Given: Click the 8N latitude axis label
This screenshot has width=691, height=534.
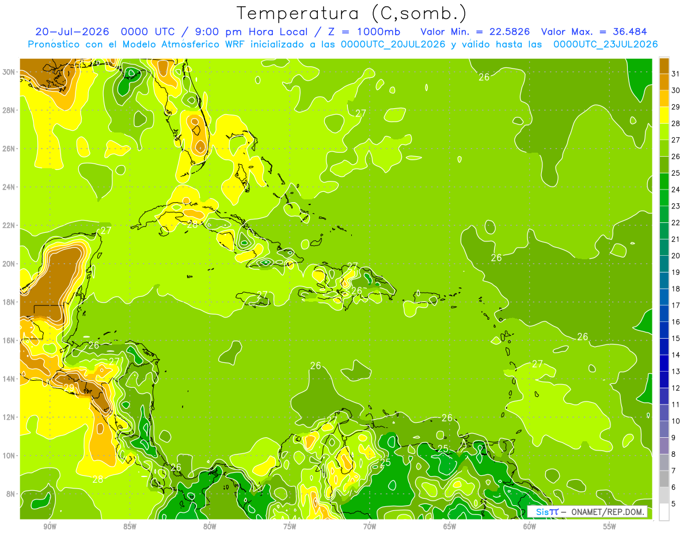Looking at the screenshot, I should coord(12,494).
